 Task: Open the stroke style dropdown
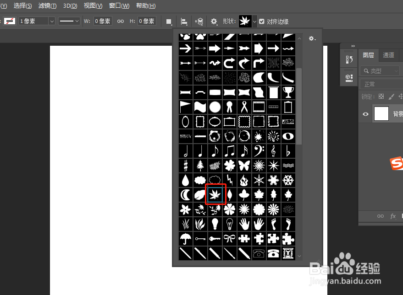pos(70,21)
